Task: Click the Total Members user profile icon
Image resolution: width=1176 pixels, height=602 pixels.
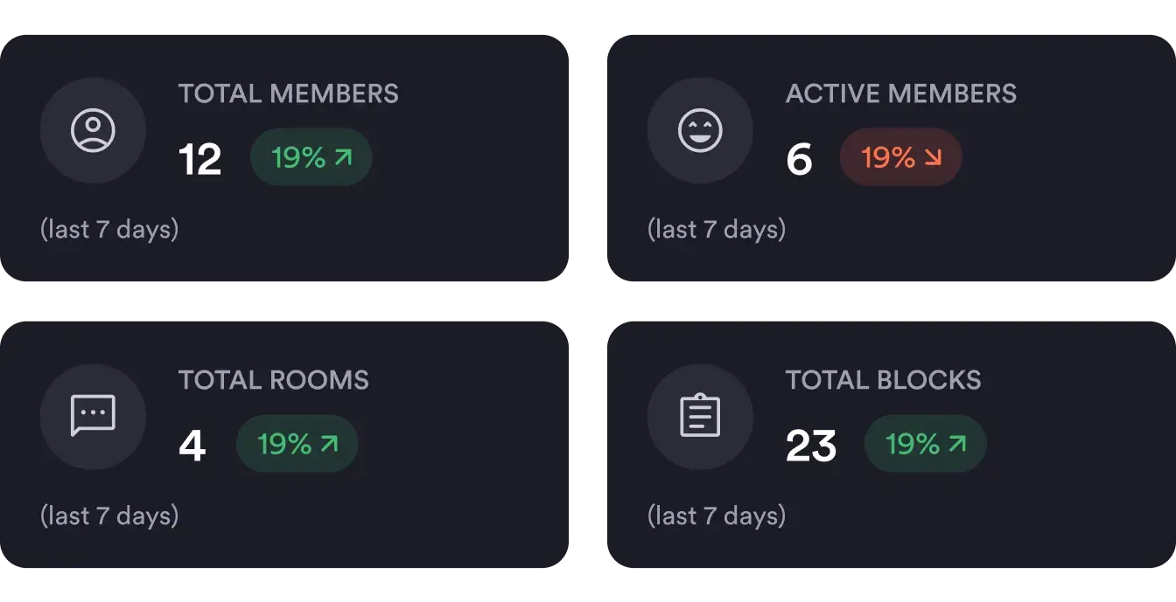Action: pos(93,131)
